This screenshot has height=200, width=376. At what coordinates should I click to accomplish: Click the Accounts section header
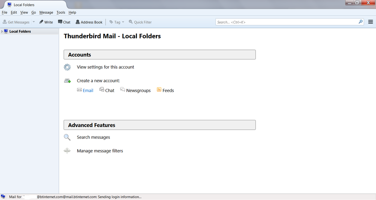160,55
